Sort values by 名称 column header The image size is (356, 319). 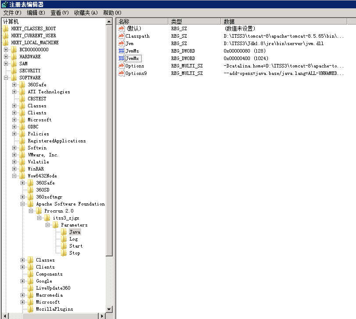pos(142,21)
